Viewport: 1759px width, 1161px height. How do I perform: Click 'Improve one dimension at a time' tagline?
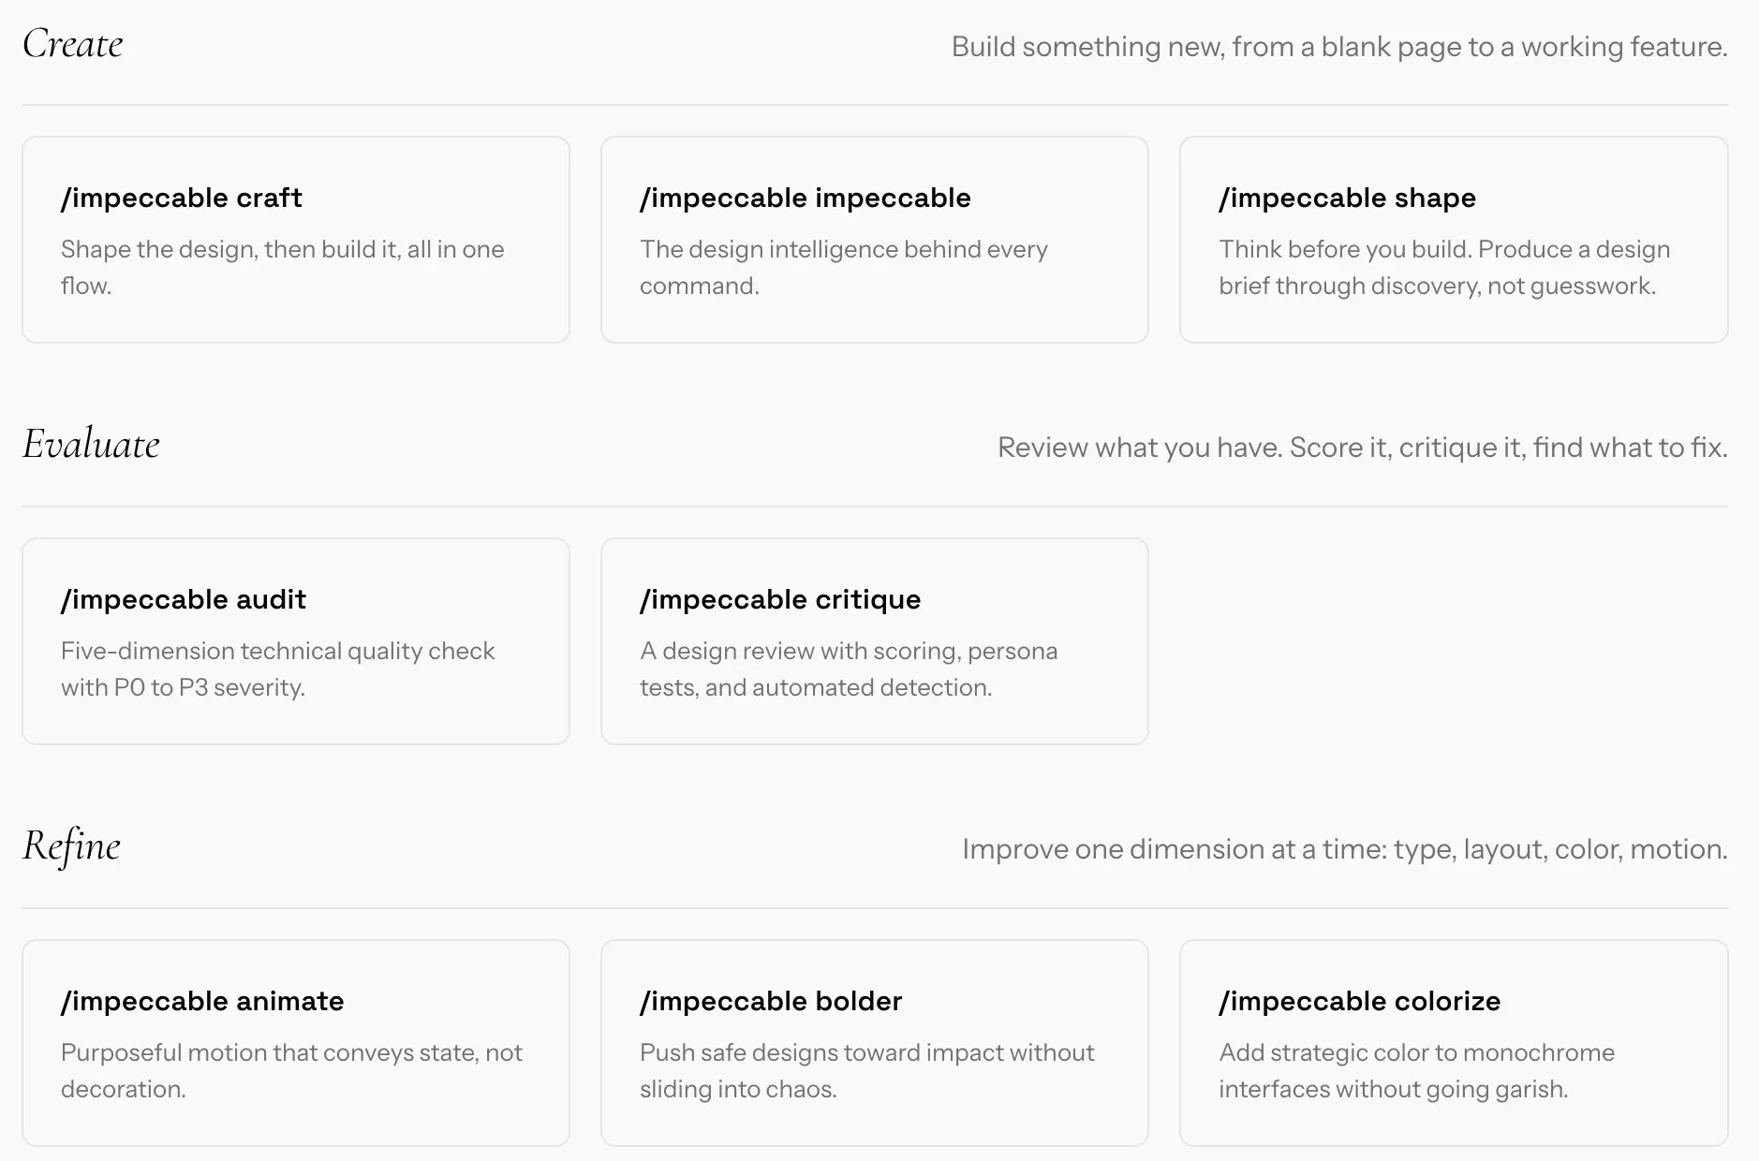click(x=1345, y=849)
